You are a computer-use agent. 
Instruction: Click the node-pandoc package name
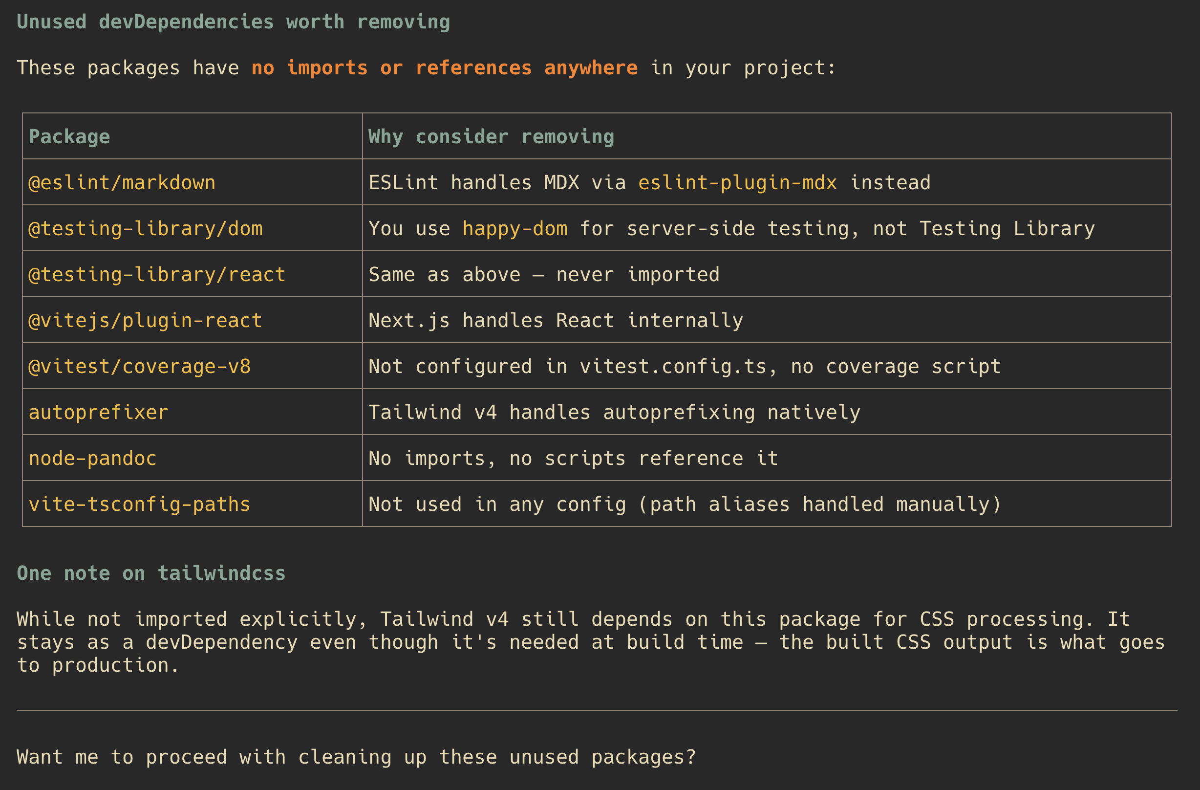coord(93,458)
